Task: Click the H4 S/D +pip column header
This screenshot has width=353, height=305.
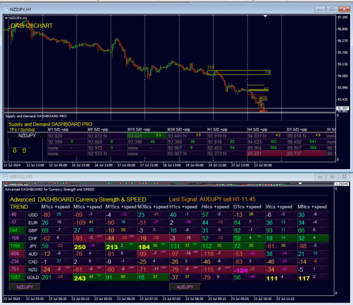Action: [x=257, y=130]
